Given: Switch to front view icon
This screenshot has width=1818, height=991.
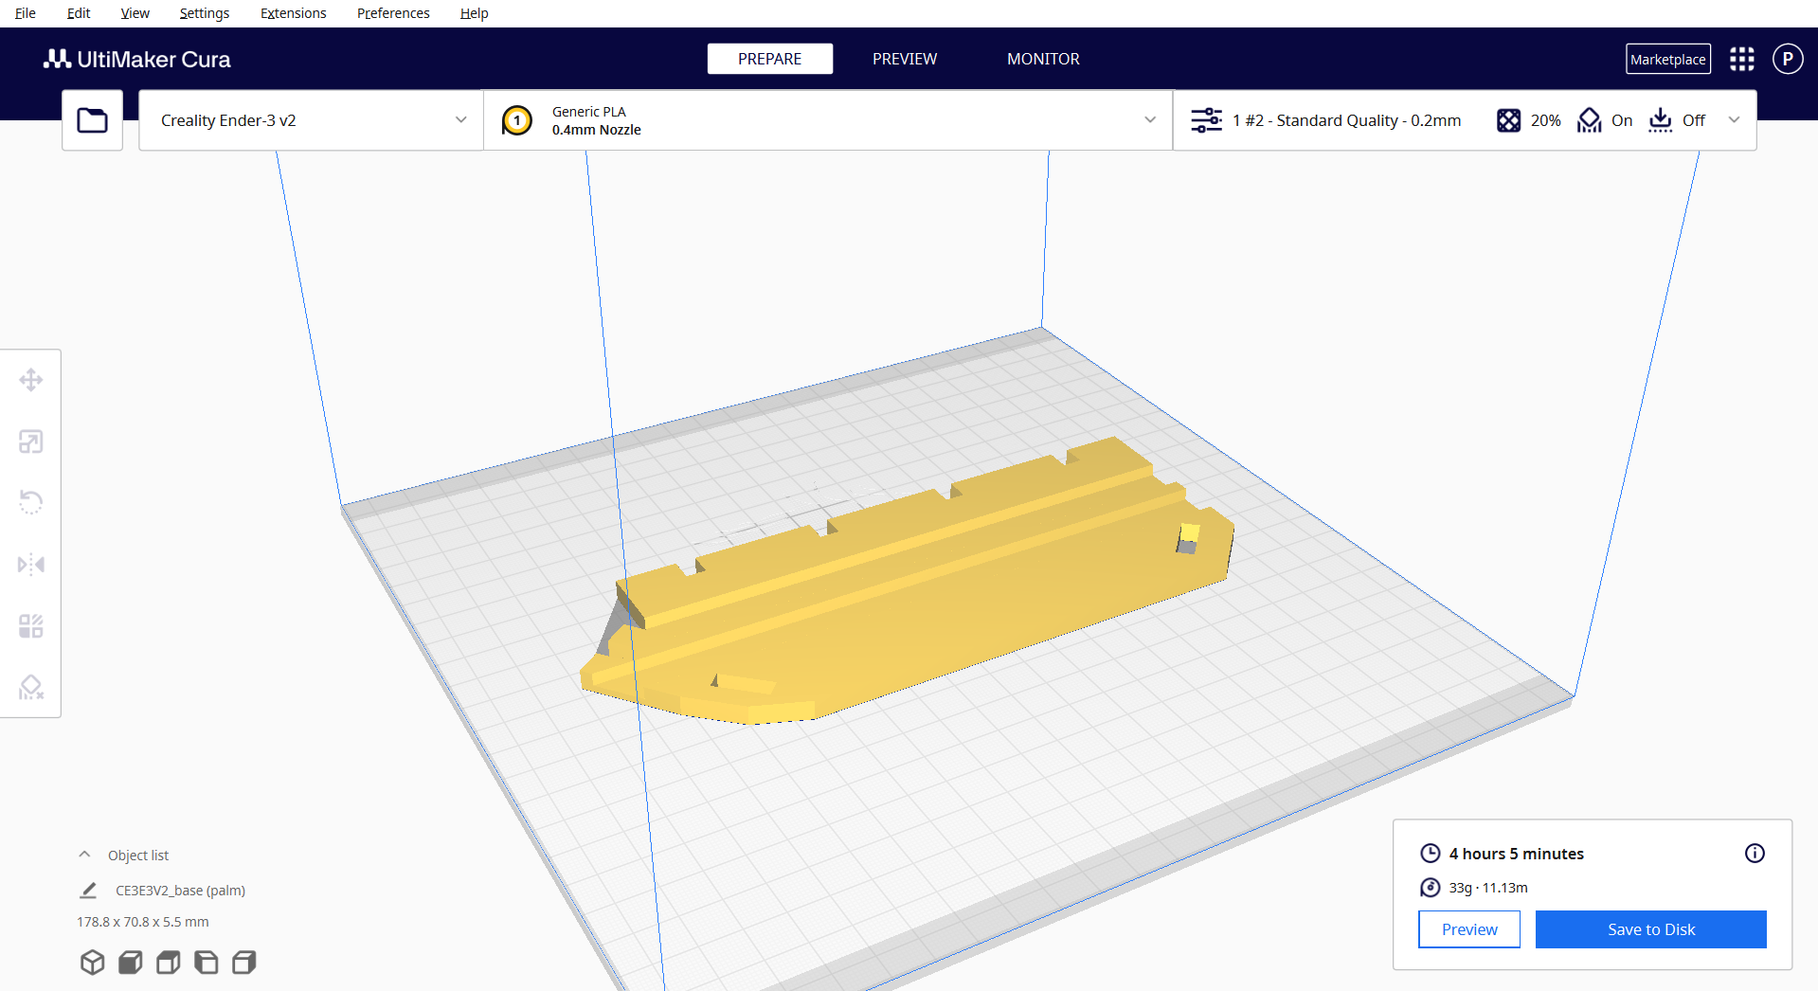Looking at the screenshot, I should pyautogui.click(x=130, y=963).
